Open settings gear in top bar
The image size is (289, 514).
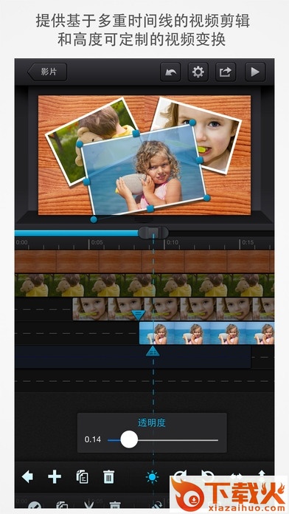click(x=198, y=72)
